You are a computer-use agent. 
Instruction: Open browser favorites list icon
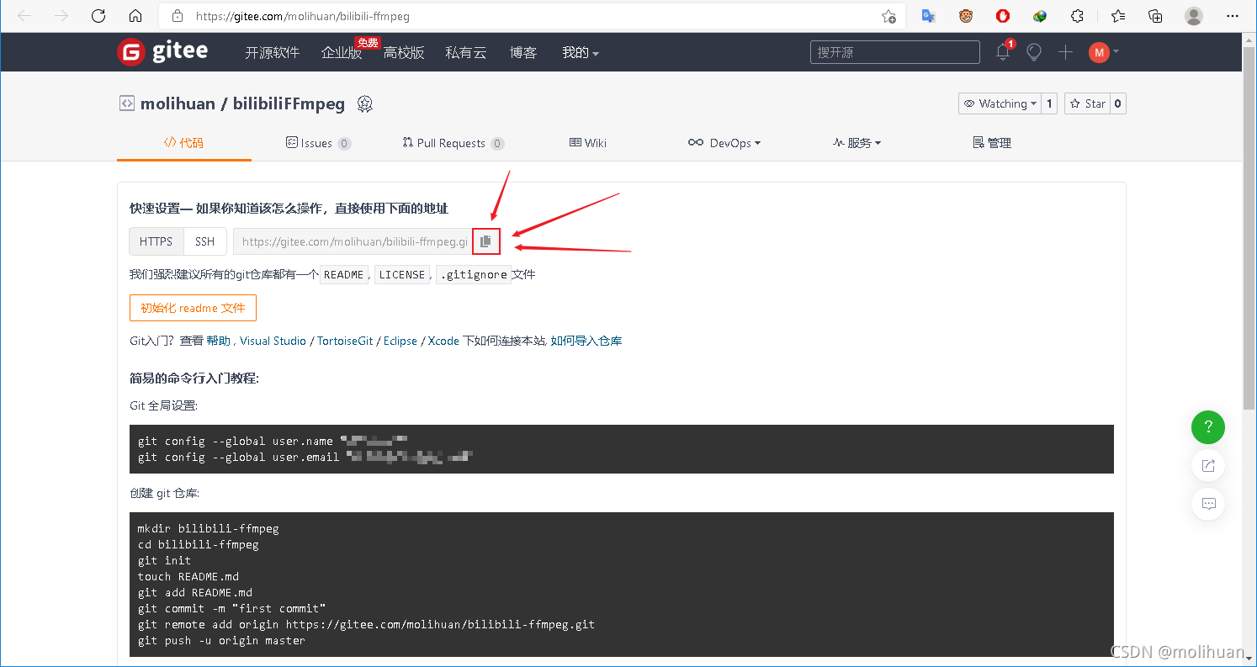coord(1118,16)
